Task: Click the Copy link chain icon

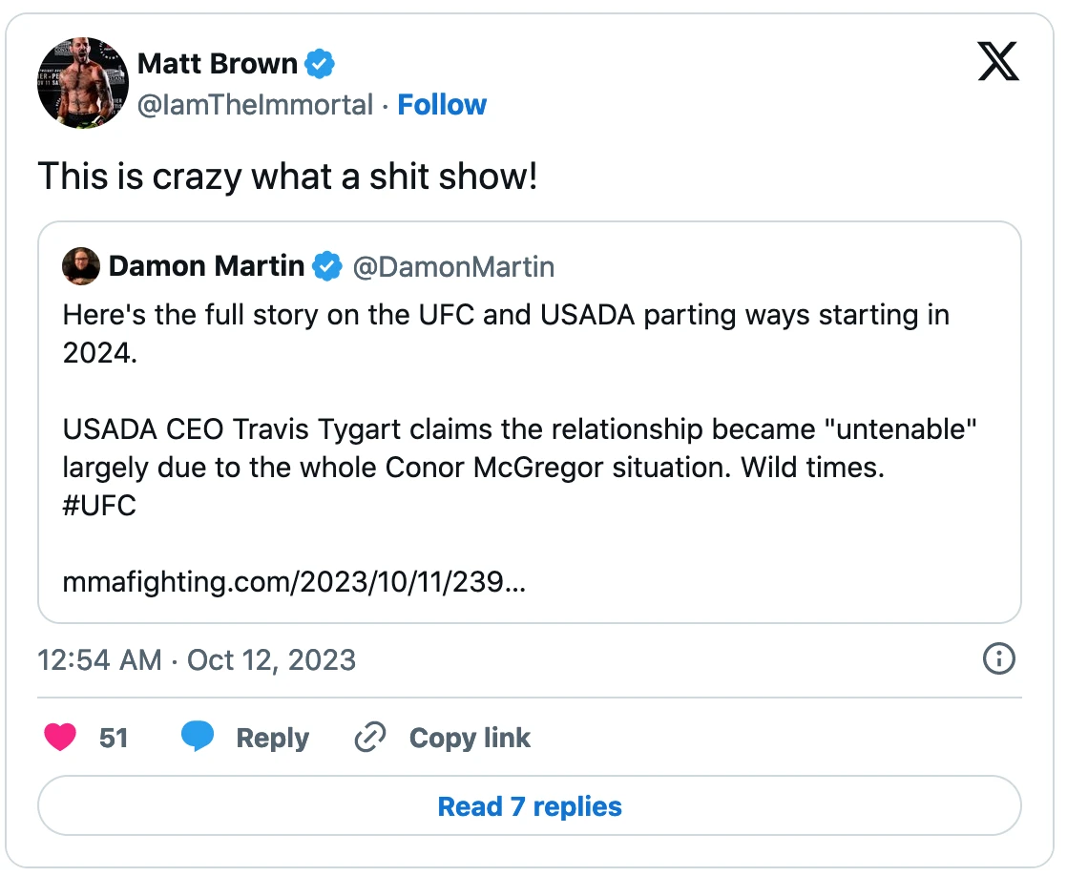Action: click(x=369, y=737)
